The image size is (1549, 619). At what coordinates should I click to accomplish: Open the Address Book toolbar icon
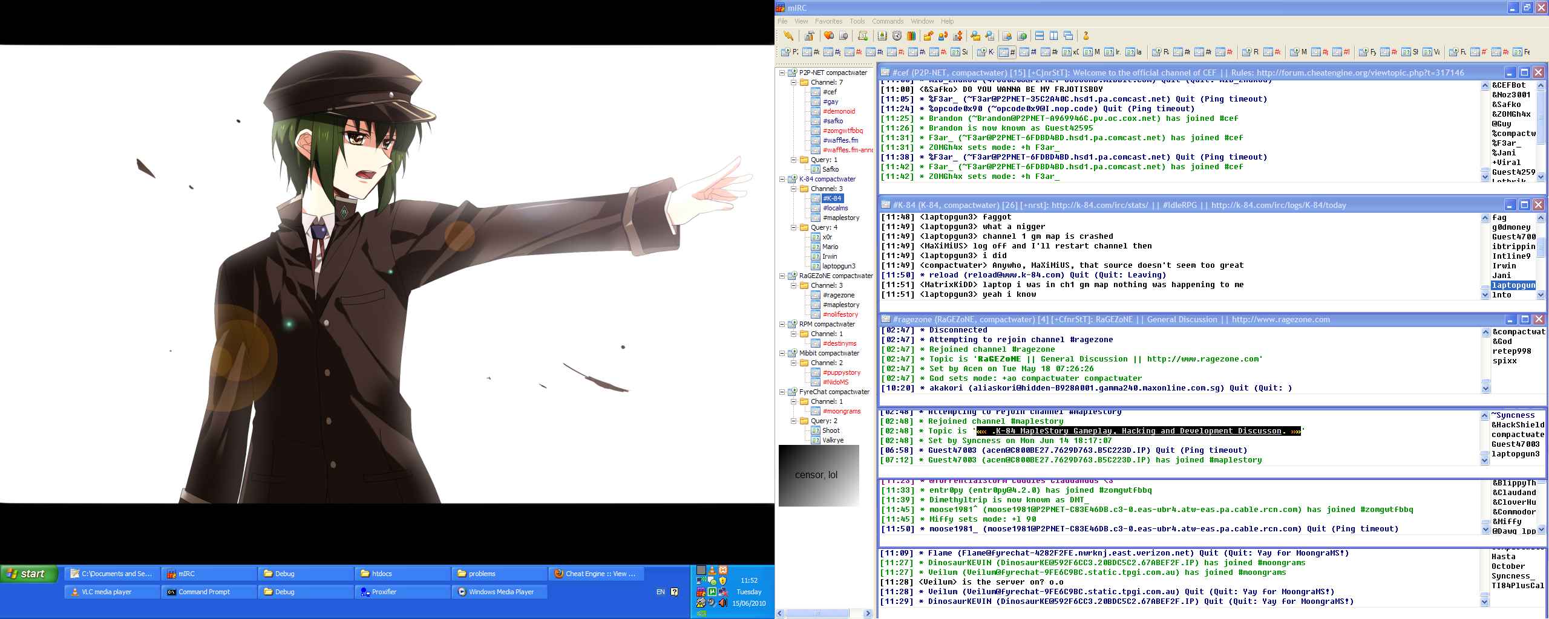[882, 36]
